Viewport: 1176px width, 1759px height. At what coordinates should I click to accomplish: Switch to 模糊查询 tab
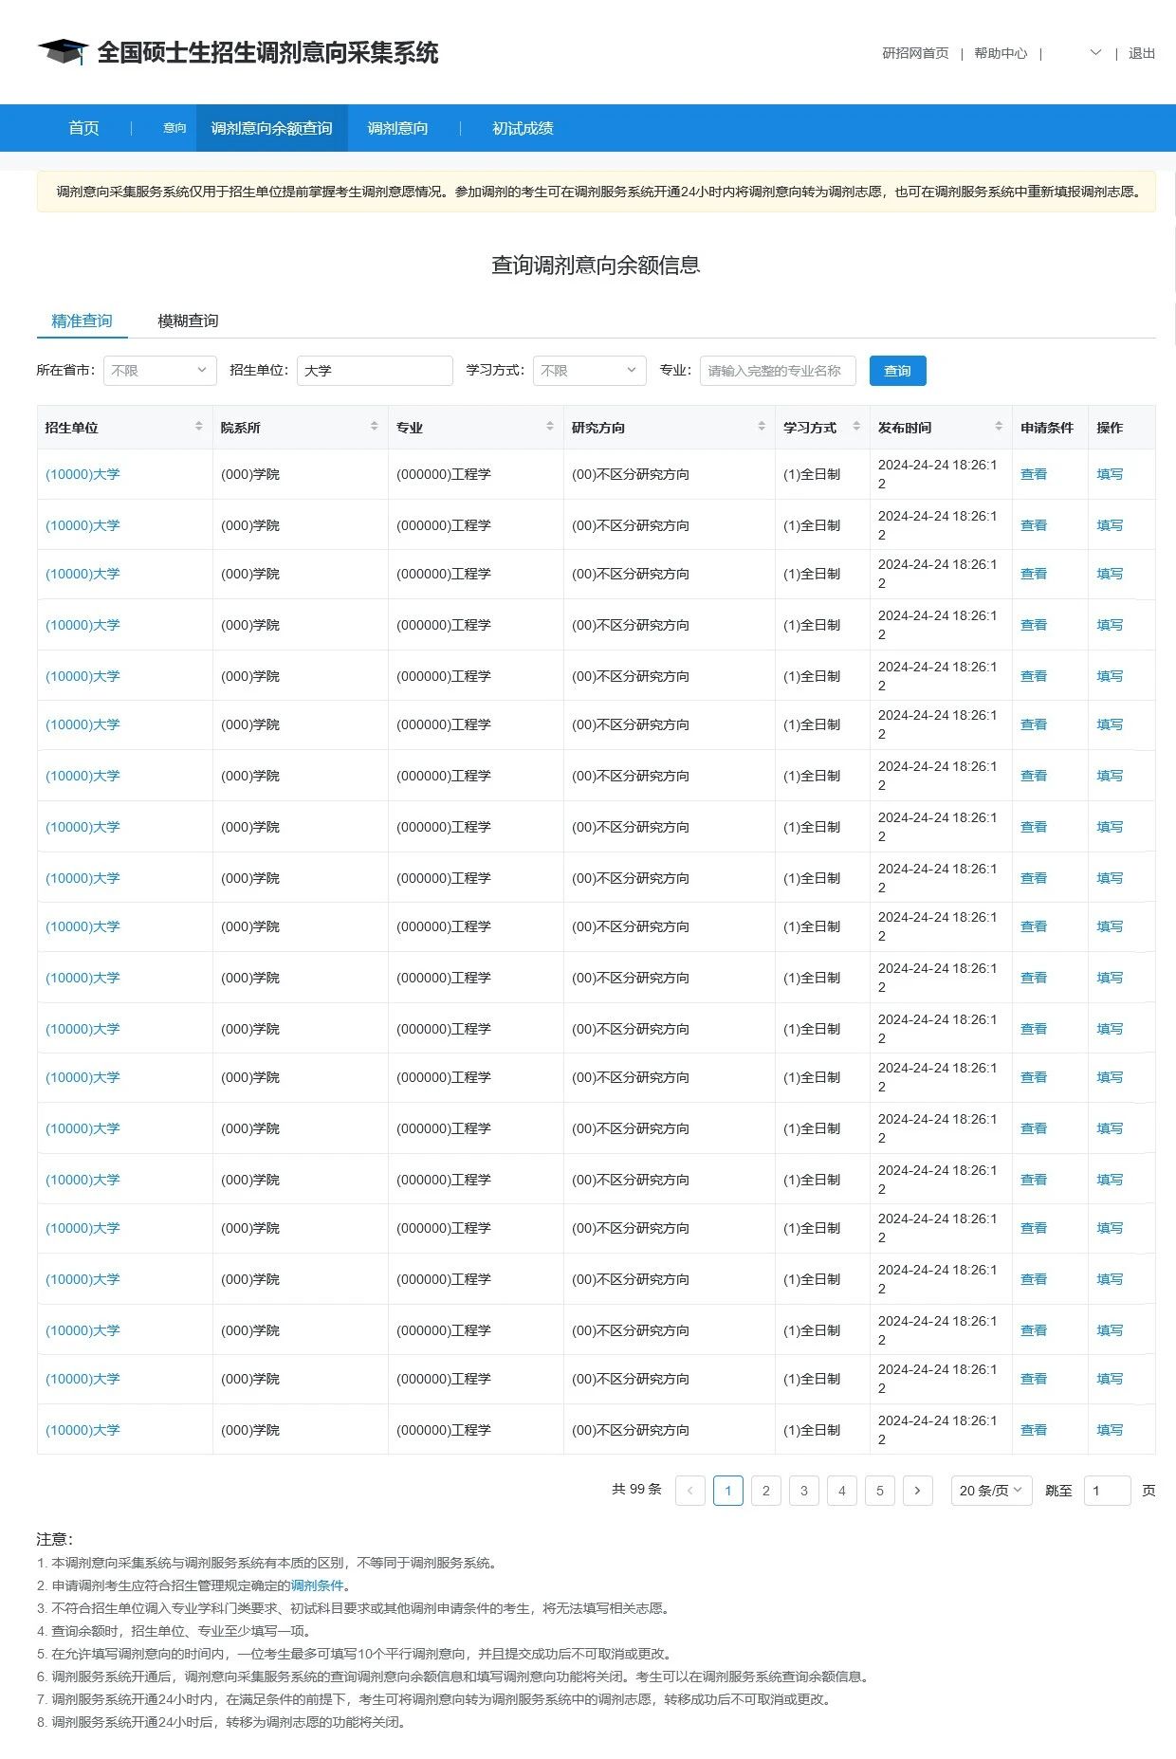[188, 321]
